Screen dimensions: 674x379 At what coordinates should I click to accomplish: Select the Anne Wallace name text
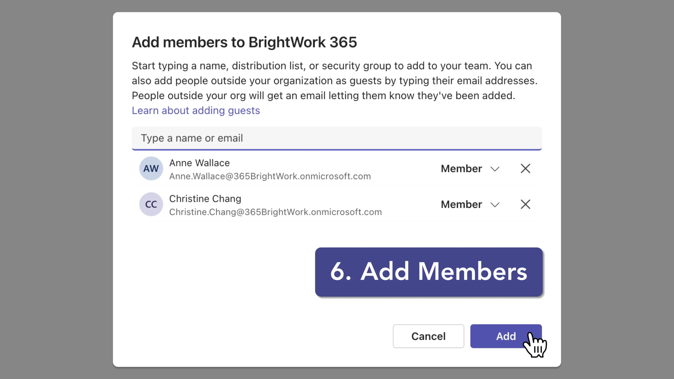point(199,163)
